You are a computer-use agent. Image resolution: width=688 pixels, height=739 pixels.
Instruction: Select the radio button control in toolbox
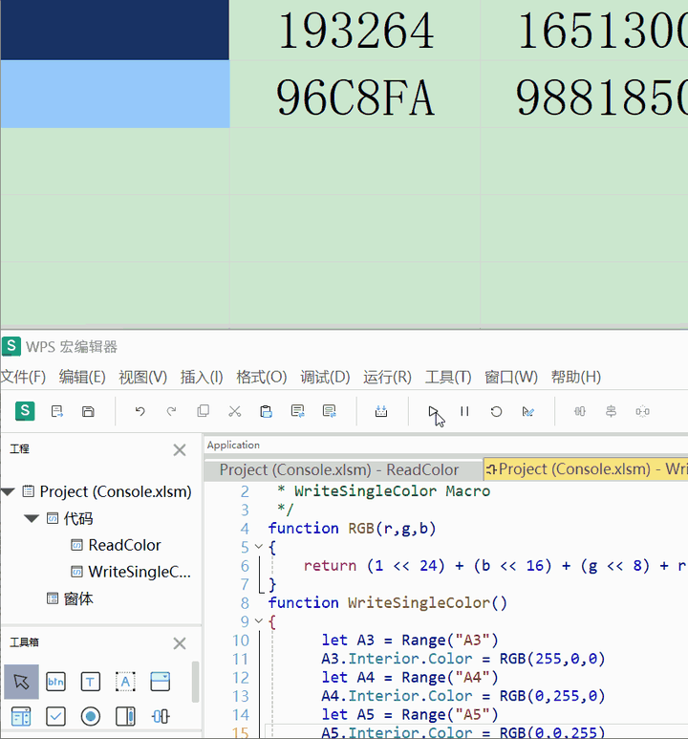[x=91, y=716]
